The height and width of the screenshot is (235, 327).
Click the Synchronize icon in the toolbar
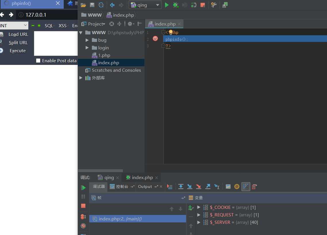[x=101, y=5]
